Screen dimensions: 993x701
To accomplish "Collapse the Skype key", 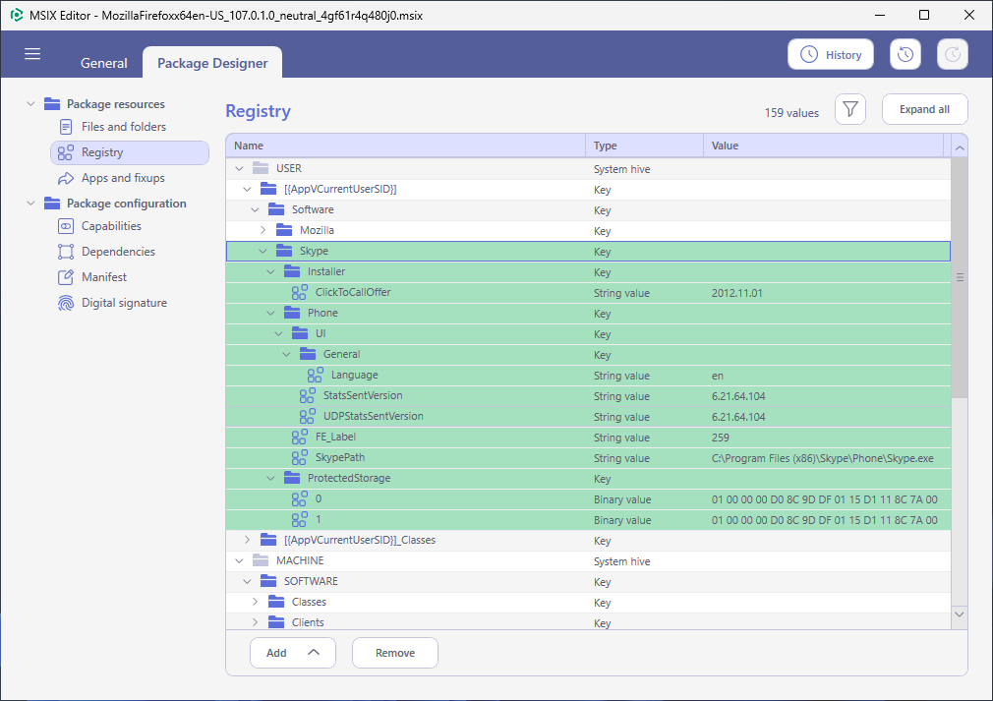I will pos(263,252).
